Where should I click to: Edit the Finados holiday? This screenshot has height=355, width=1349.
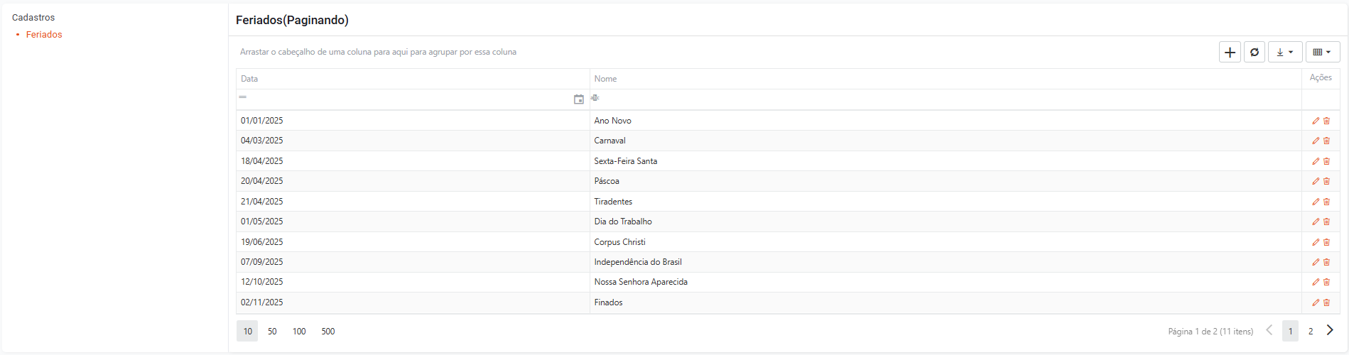click(1316, 302)
